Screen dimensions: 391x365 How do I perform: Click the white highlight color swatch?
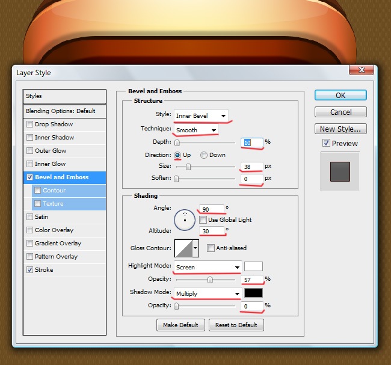click(253, 266)
